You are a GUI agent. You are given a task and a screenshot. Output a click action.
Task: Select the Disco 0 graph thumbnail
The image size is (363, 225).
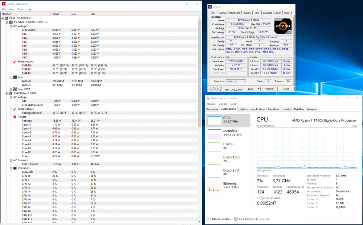click(x=214, y=147)
